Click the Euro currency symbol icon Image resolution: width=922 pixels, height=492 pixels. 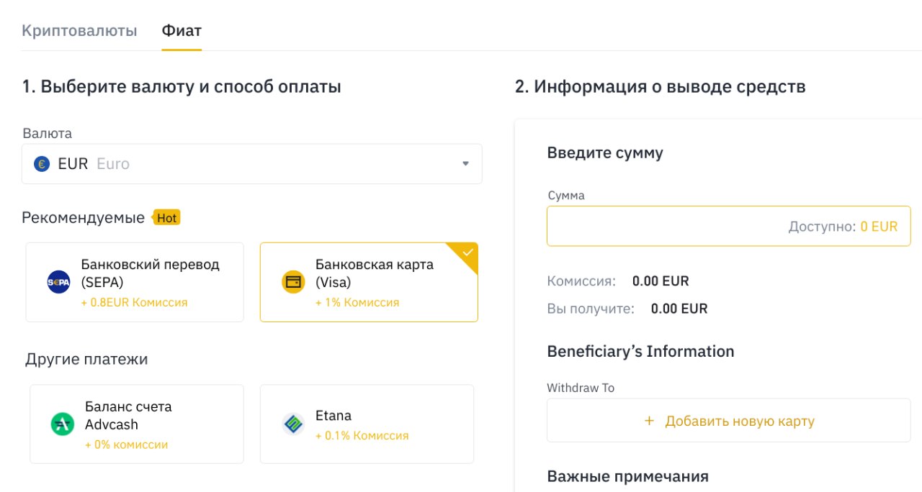(x=42, y=164)
